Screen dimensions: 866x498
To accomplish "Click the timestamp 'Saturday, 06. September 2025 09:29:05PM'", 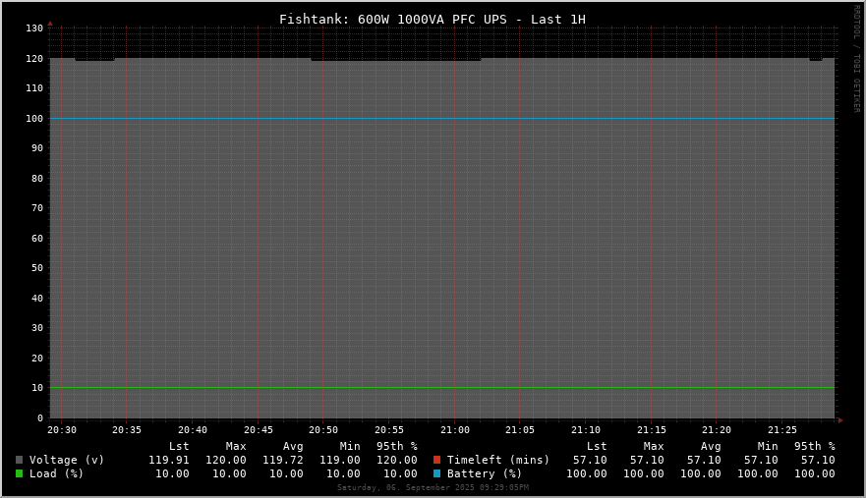I will [x=433, y=487].
